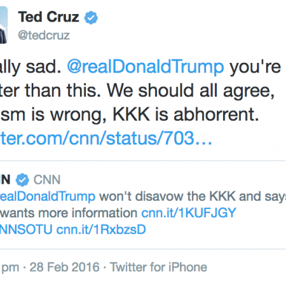Click the word "abhorrent" in the tweet
This screenshot has width=286, height=286.
216,114
